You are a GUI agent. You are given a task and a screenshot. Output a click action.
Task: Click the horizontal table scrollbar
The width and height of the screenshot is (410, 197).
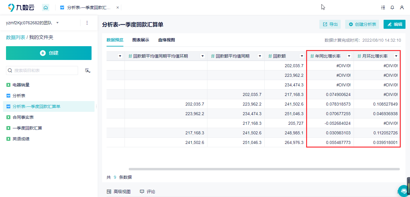(264, 169)
